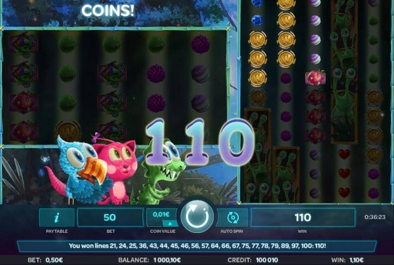The image size is (394, 265).
Task: Expand the coin value arrow selector
Action: pyautogui.click(x=170, y=223)
